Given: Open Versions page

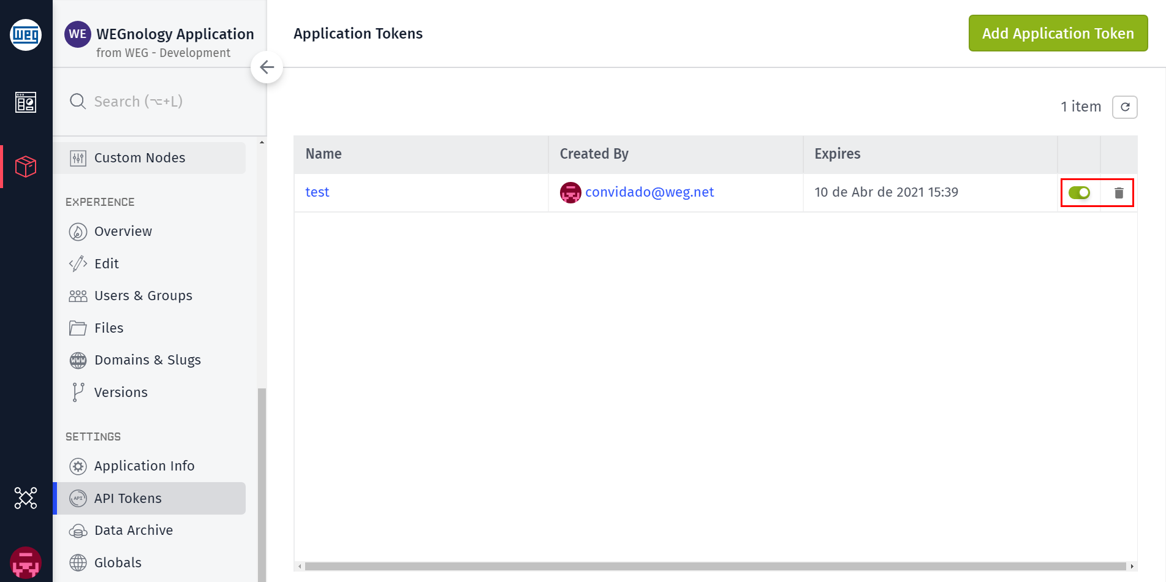Looking at the screenshot, I should point(150,392).
